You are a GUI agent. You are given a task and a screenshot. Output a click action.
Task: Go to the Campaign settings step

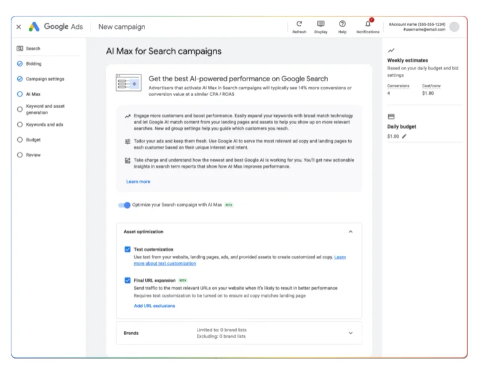pyautogui.click(x=45, y=79)
